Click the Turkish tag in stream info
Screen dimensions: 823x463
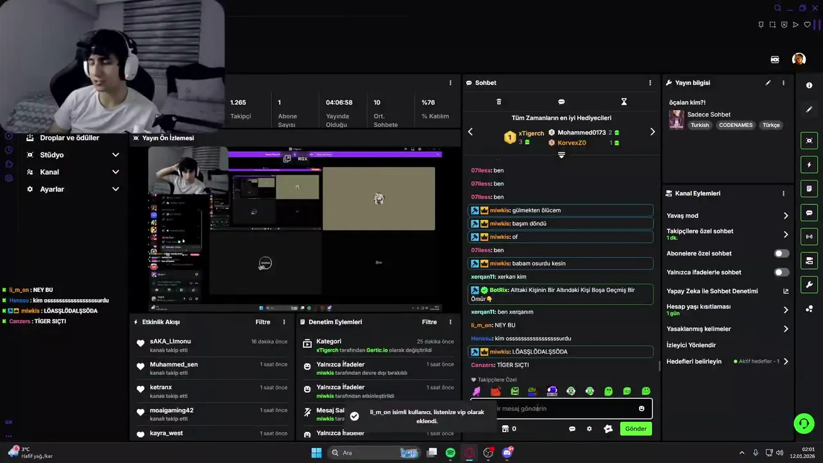[700, 125]
